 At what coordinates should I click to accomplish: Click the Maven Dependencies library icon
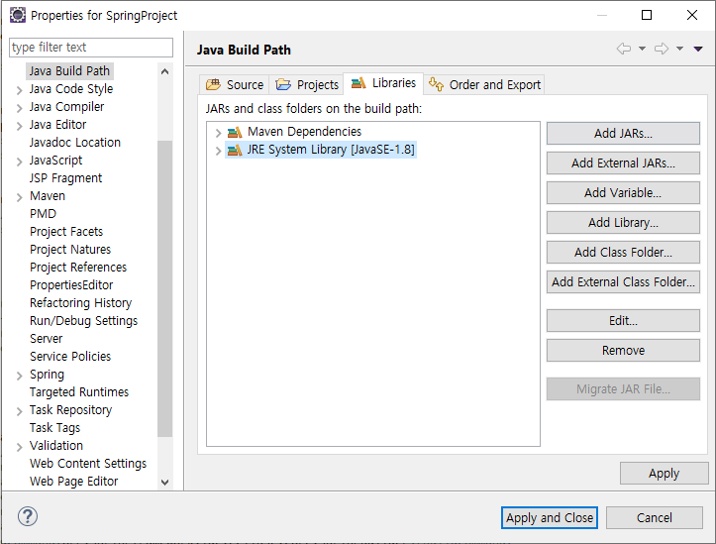235,132
